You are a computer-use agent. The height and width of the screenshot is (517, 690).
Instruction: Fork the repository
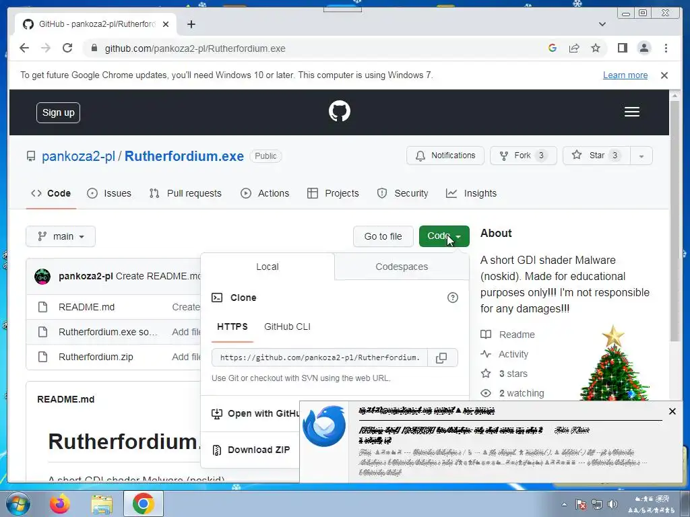523,156
